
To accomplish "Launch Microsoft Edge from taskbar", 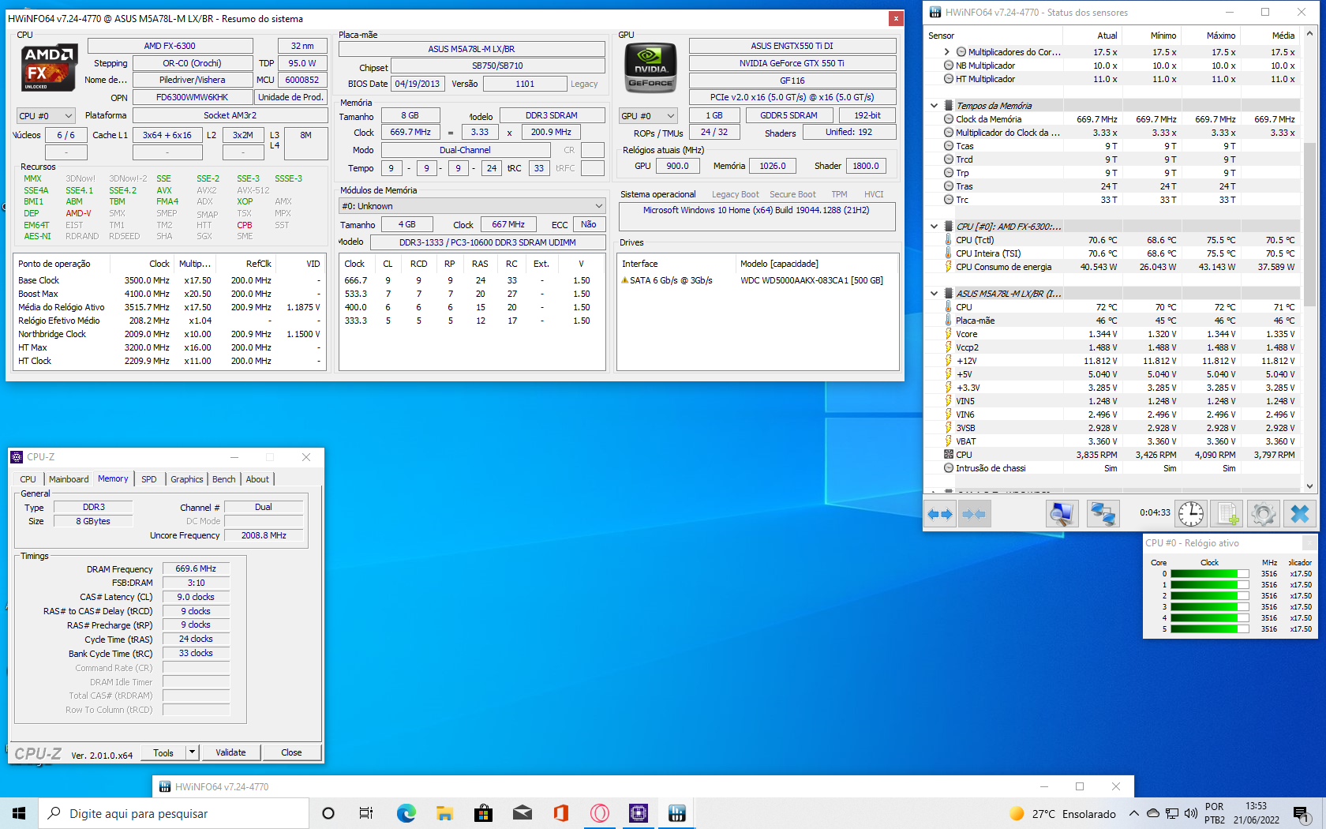I will coord(406,813).
